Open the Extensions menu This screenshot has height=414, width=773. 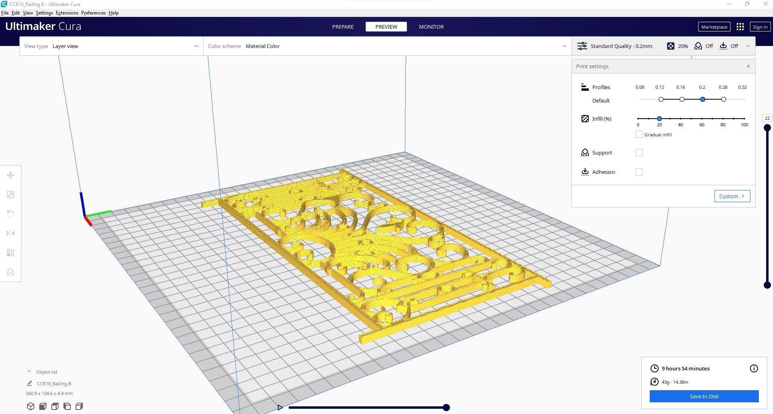tap(67, 13)
